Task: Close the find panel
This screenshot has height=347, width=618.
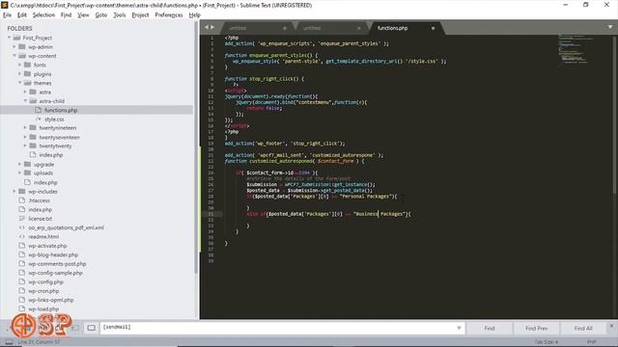Action: (611, 326)
